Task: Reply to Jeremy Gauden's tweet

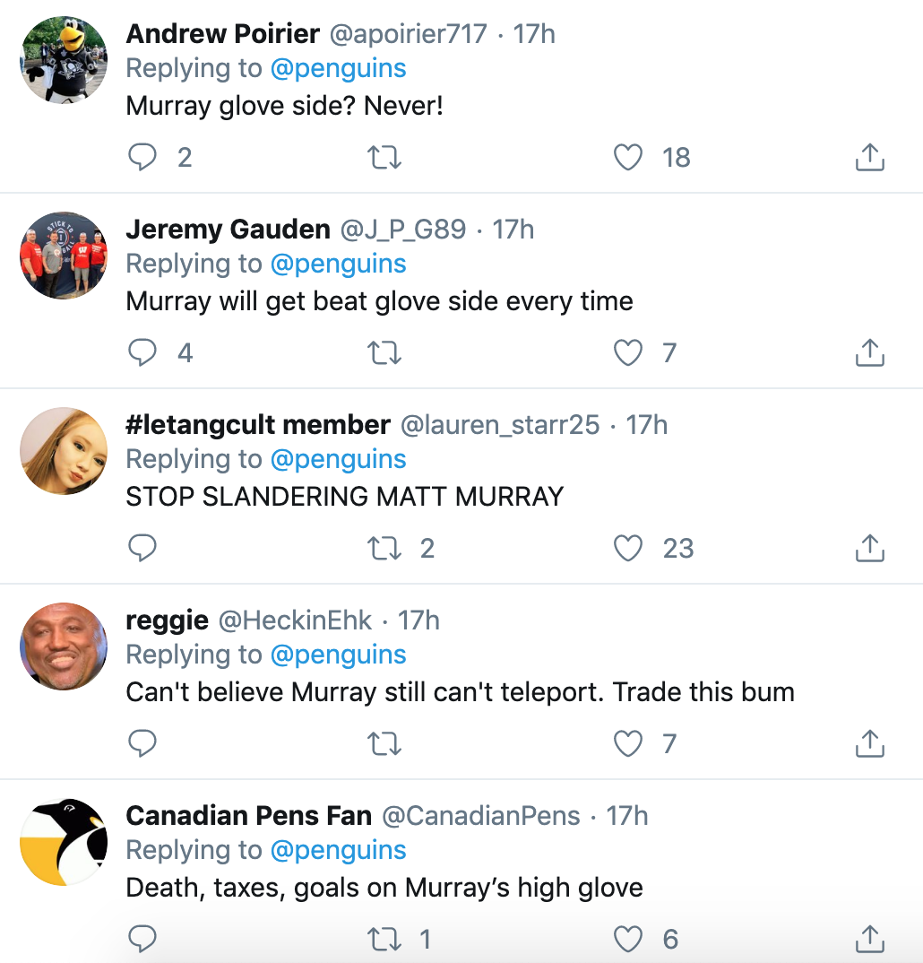Action: click(142, 353)
